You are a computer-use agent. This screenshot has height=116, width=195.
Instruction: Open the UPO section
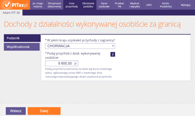149,5
